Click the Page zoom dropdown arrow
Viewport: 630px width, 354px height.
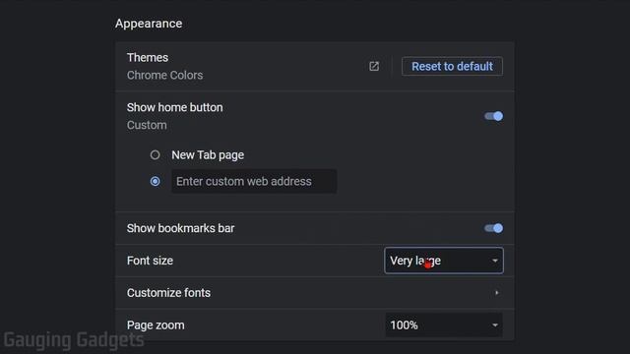(x=495, y=325)
